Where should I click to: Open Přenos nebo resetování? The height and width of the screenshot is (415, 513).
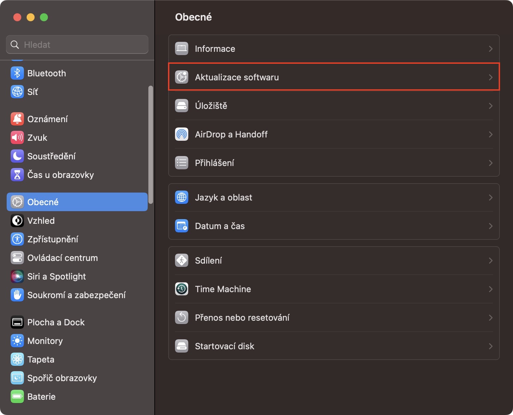point(242,318)
